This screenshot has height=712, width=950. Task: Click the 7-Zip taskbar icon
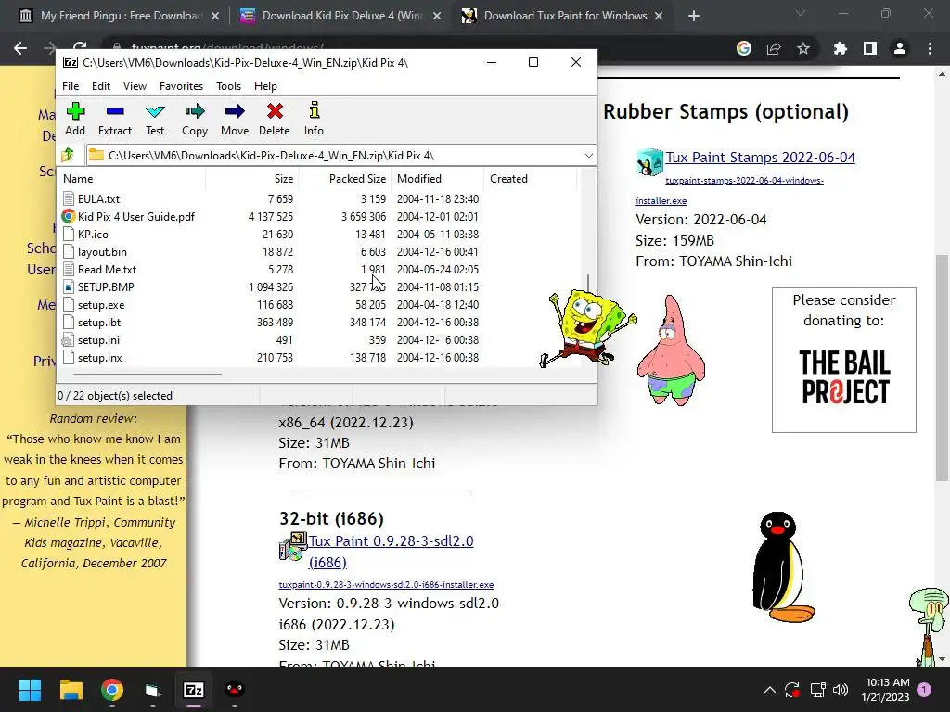193,690
